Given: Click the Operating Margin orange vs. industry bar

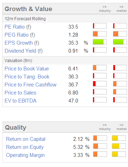Looking at the screenshot, I should point(100,154).
